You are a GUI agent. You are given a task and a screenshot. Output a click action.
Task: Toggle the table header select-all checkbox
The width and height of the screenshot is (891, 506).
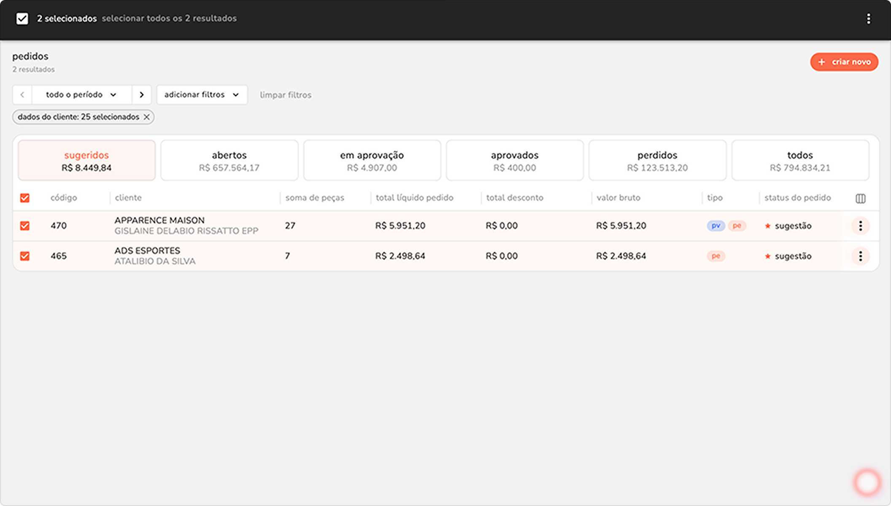point(25,198)
